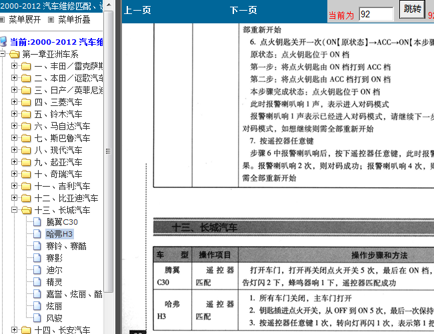
Task: Expand the 十一、吉利汽车 node
Action: point(14,186)
